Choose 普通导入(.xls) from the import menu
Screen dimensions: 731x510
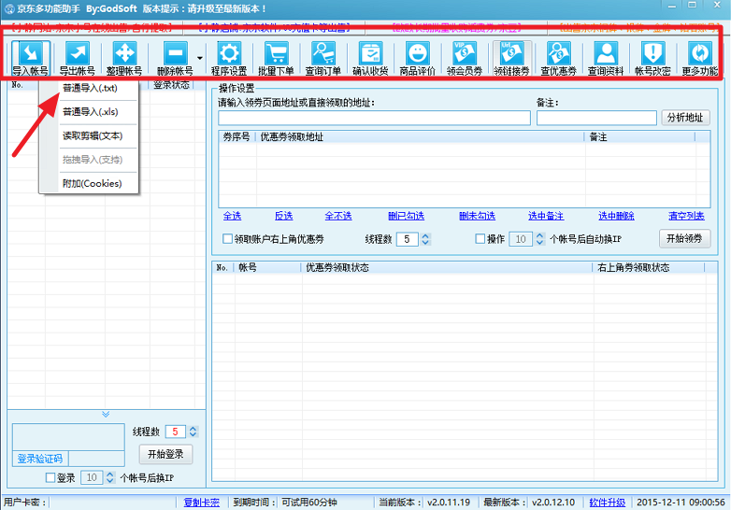(x=90, y=112)
